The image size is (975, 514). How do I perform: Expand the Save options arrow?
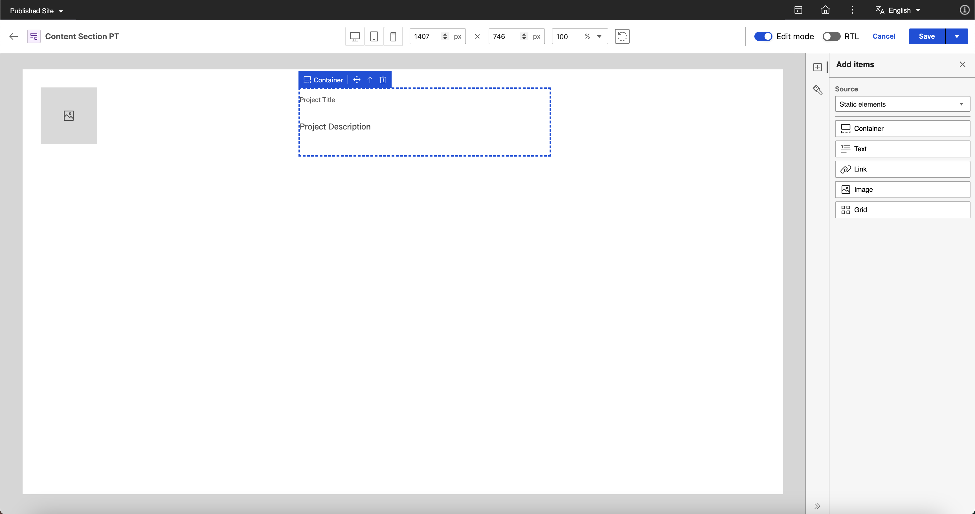(956, 36)
